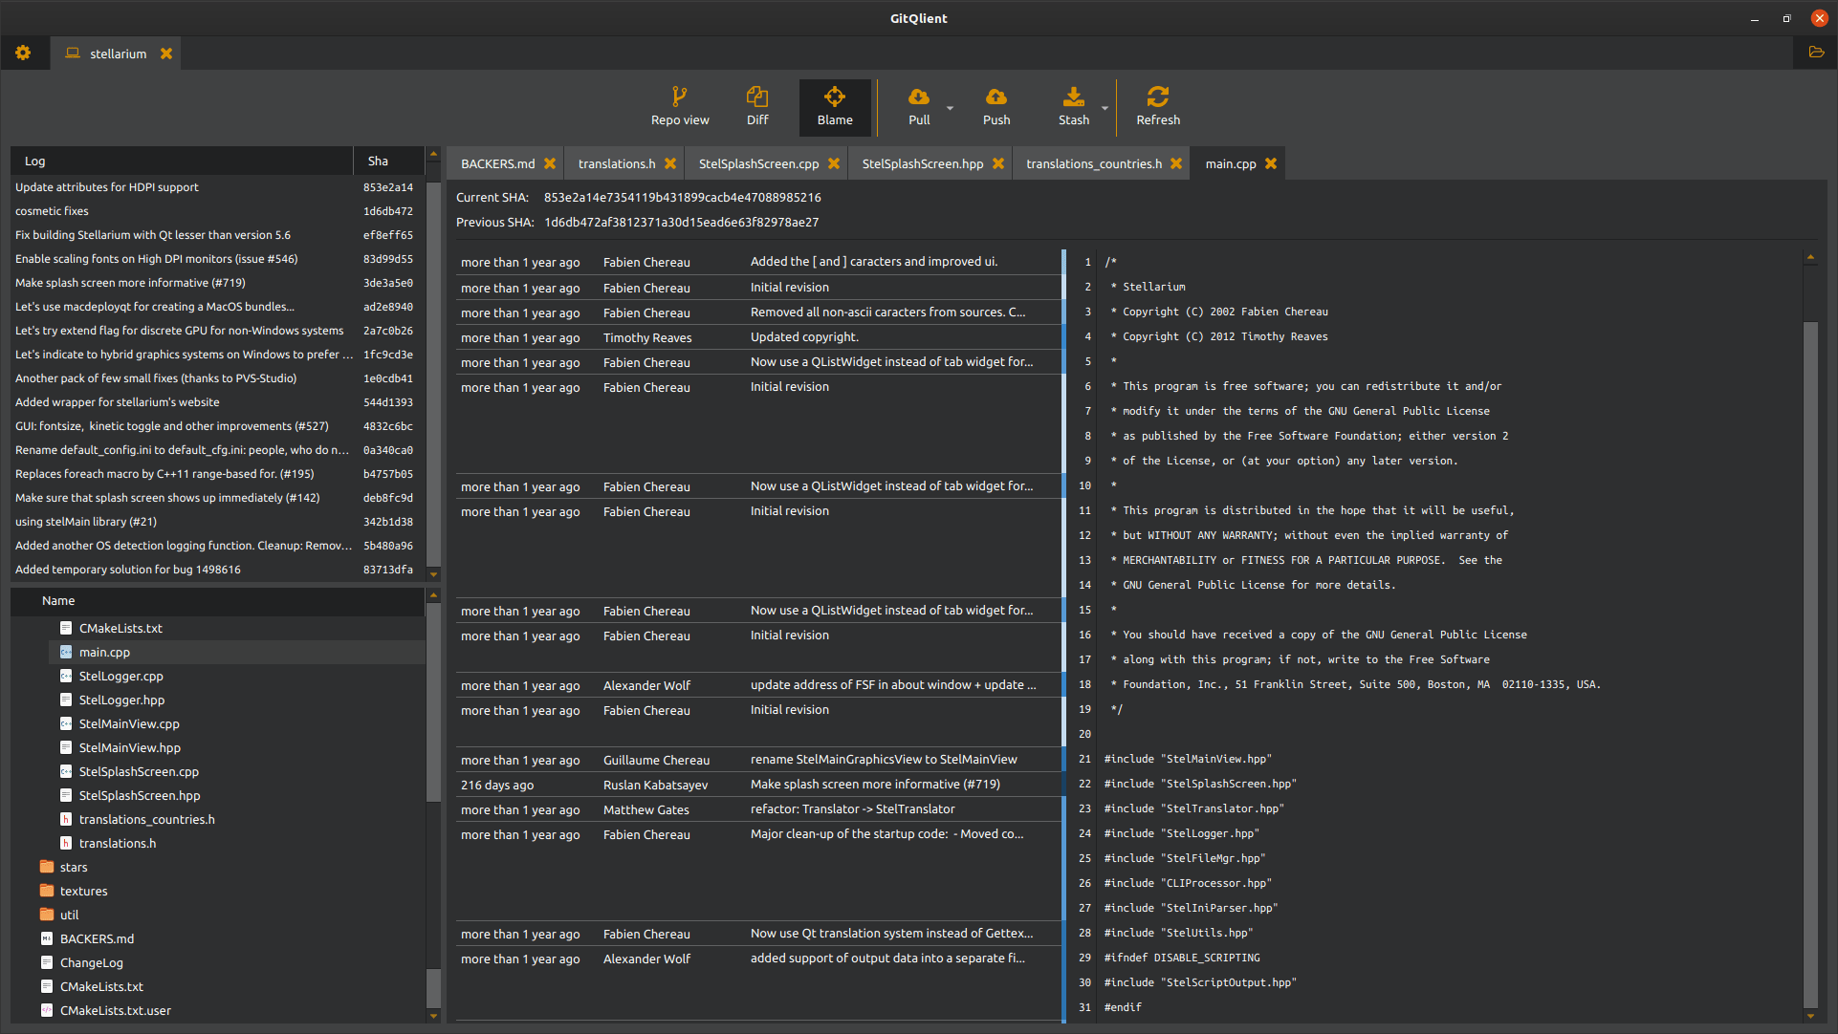Expand the stars folder in file tree
1838x1034 pixels.
(72, 867)
